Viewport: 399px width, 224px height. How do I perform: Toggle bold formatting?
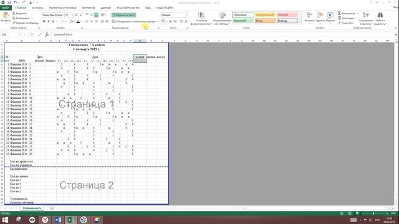tap(44, 21)
